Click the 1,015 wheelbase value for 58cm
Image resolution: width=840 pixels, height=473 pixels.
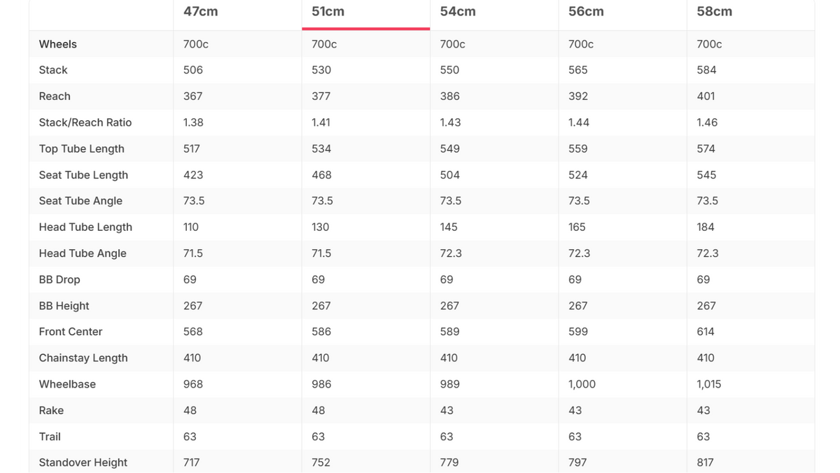click(x=709, y=384)
